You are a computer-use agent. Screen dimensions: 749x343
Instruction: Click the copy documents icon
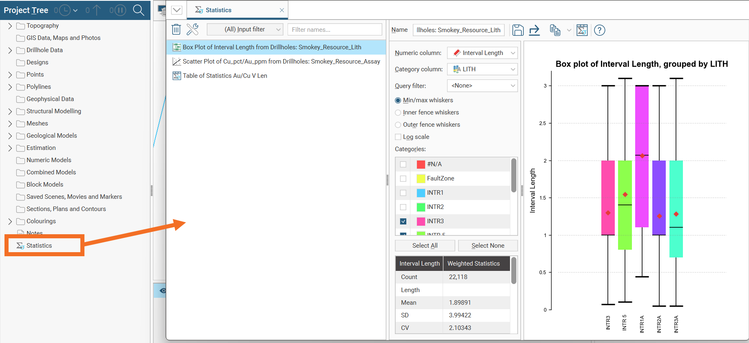(555, 30)
